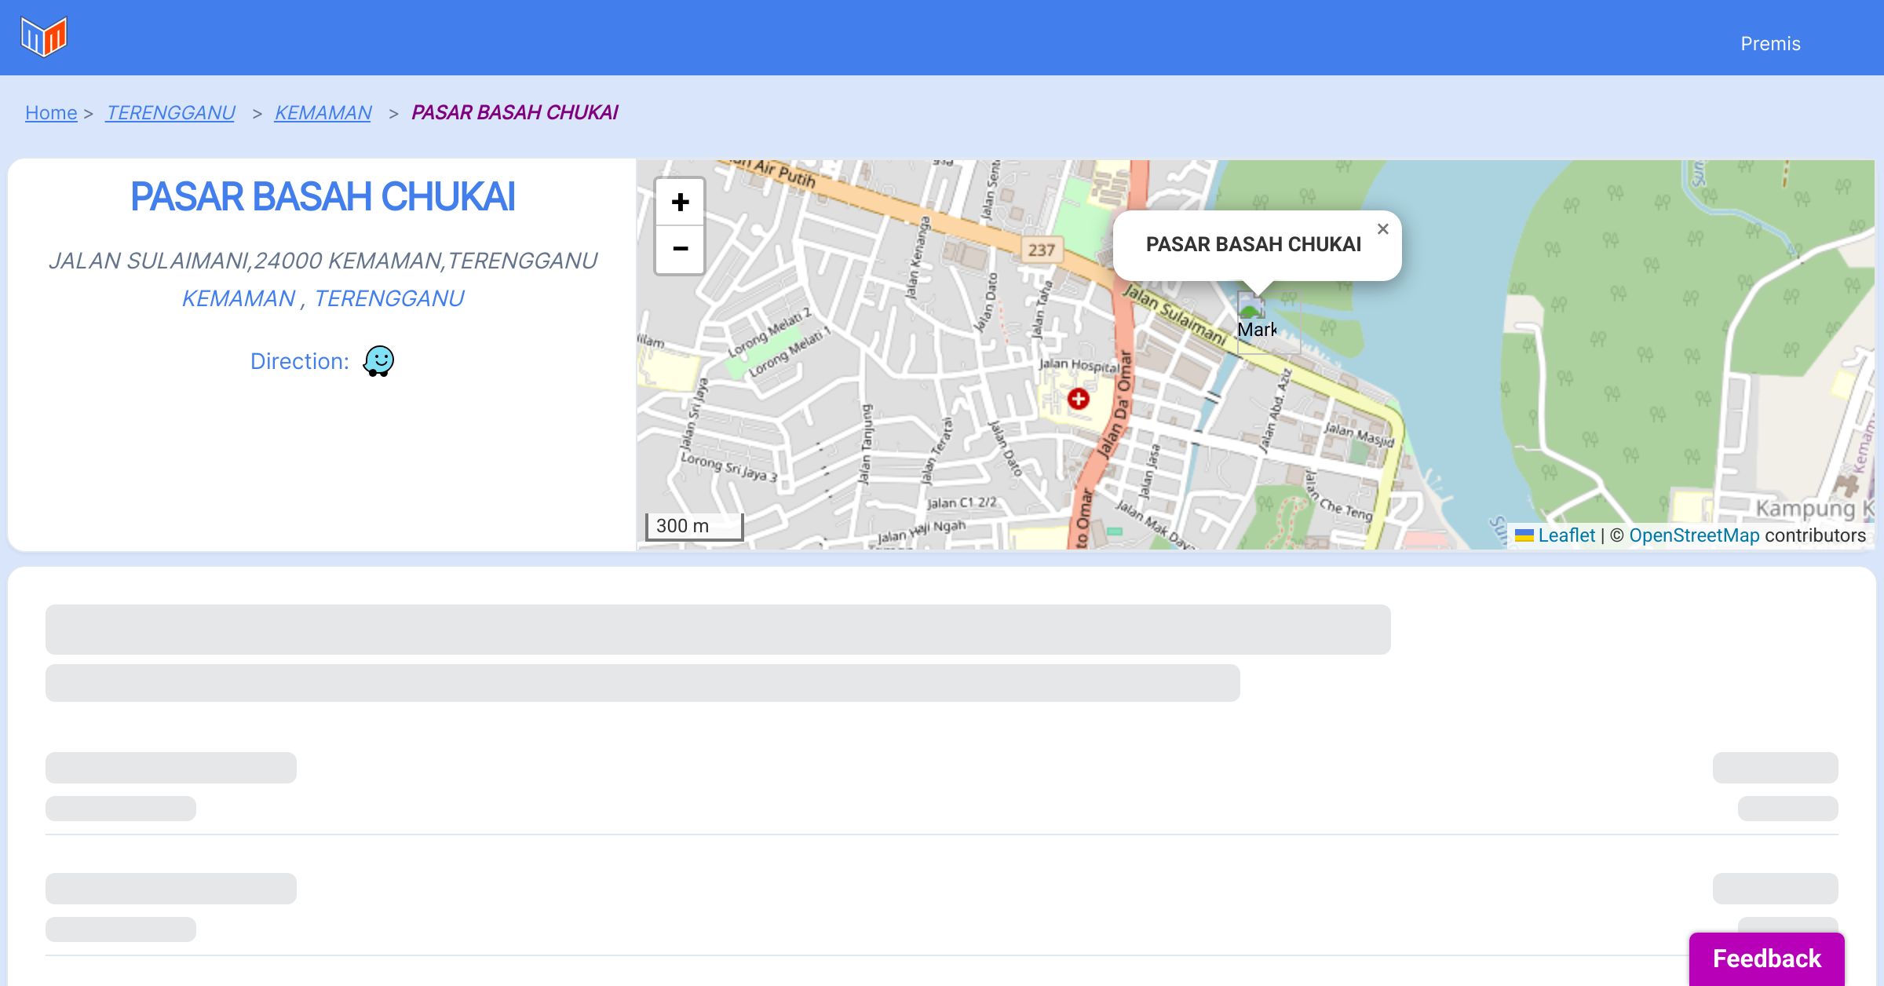Open the Feedback button
Viewport: 1884px width, 986px height.
tap(1766, 958)
